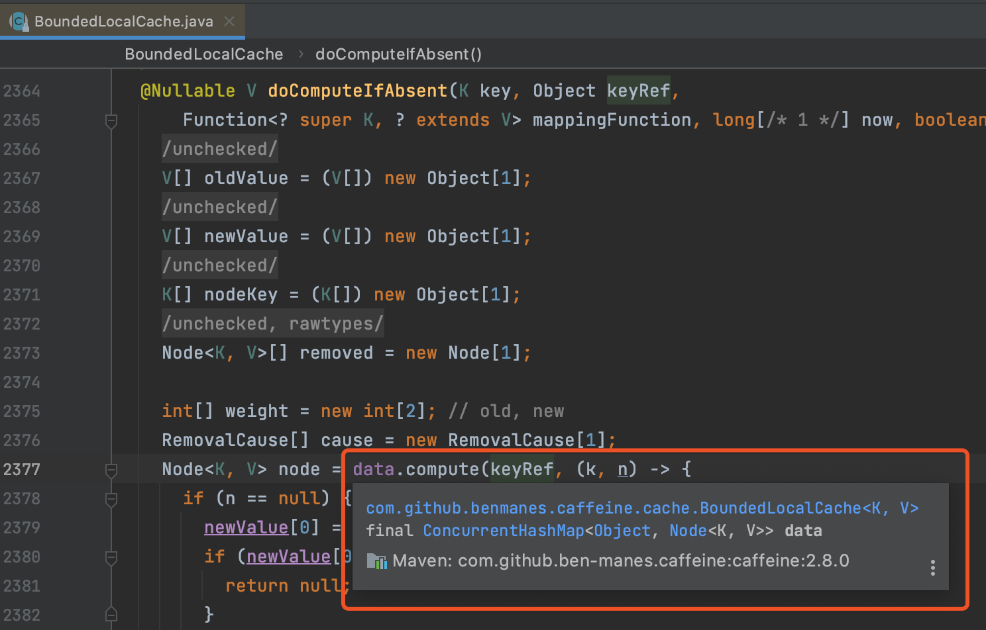
Task: Click the newValue variable on line 2369
Action: click(x=246, y=236)
